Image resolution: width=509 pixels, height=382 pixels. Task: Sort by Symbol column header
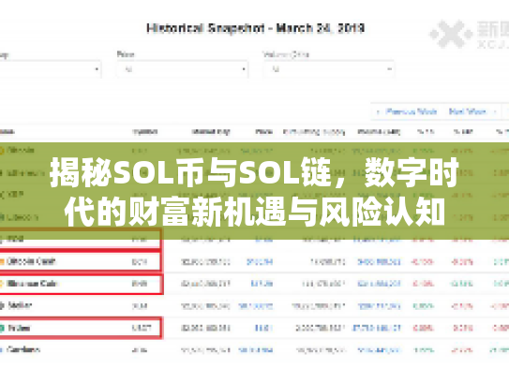[144, 132]
